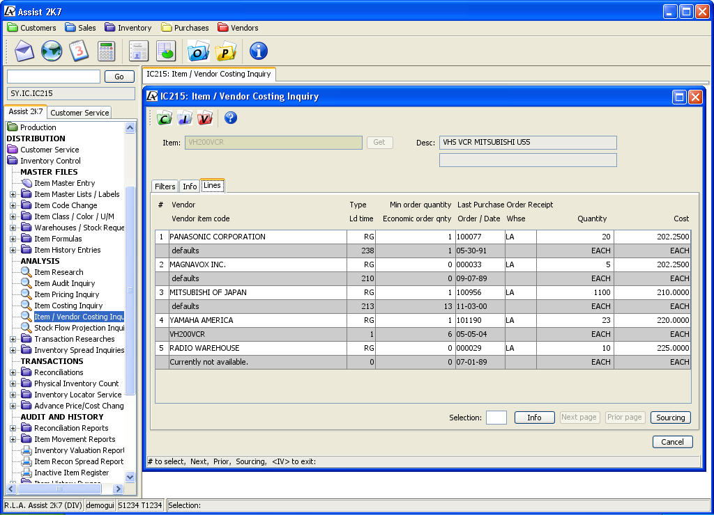Open the blue information icon
The width and height of the screenshot is (714, 515).
click(x=258, y=51)
